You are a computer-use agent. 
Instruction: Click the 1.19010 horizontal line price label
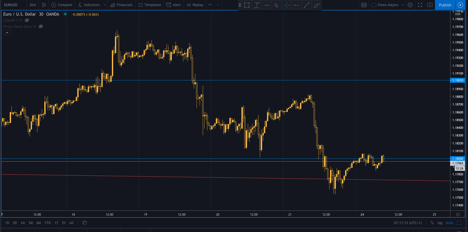458,80
